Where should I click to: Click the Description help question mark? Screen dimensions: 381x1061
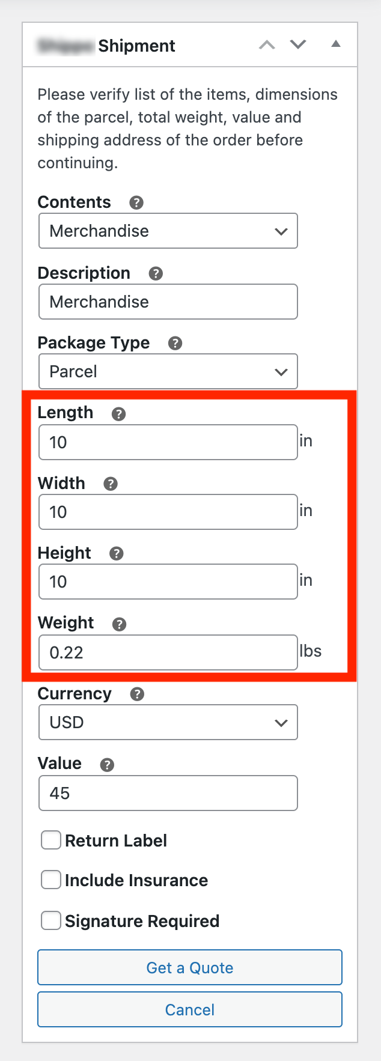tap(155, 273)
